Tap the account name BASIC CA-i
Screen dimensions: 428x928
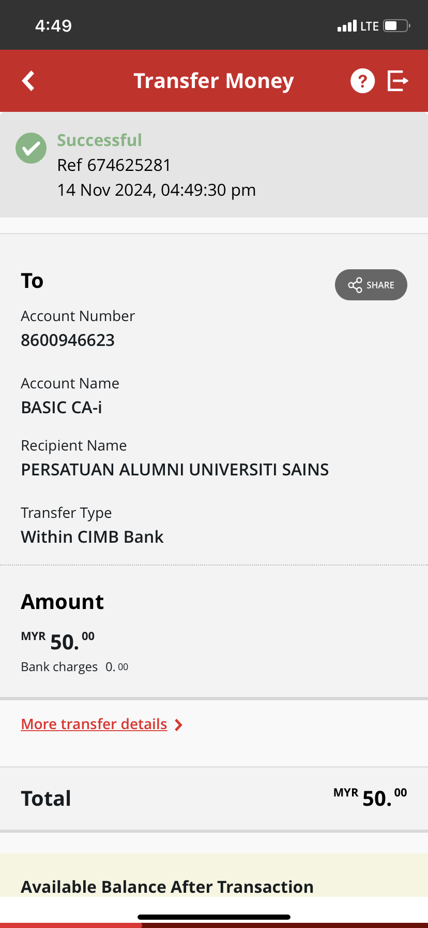coord(62,408)
